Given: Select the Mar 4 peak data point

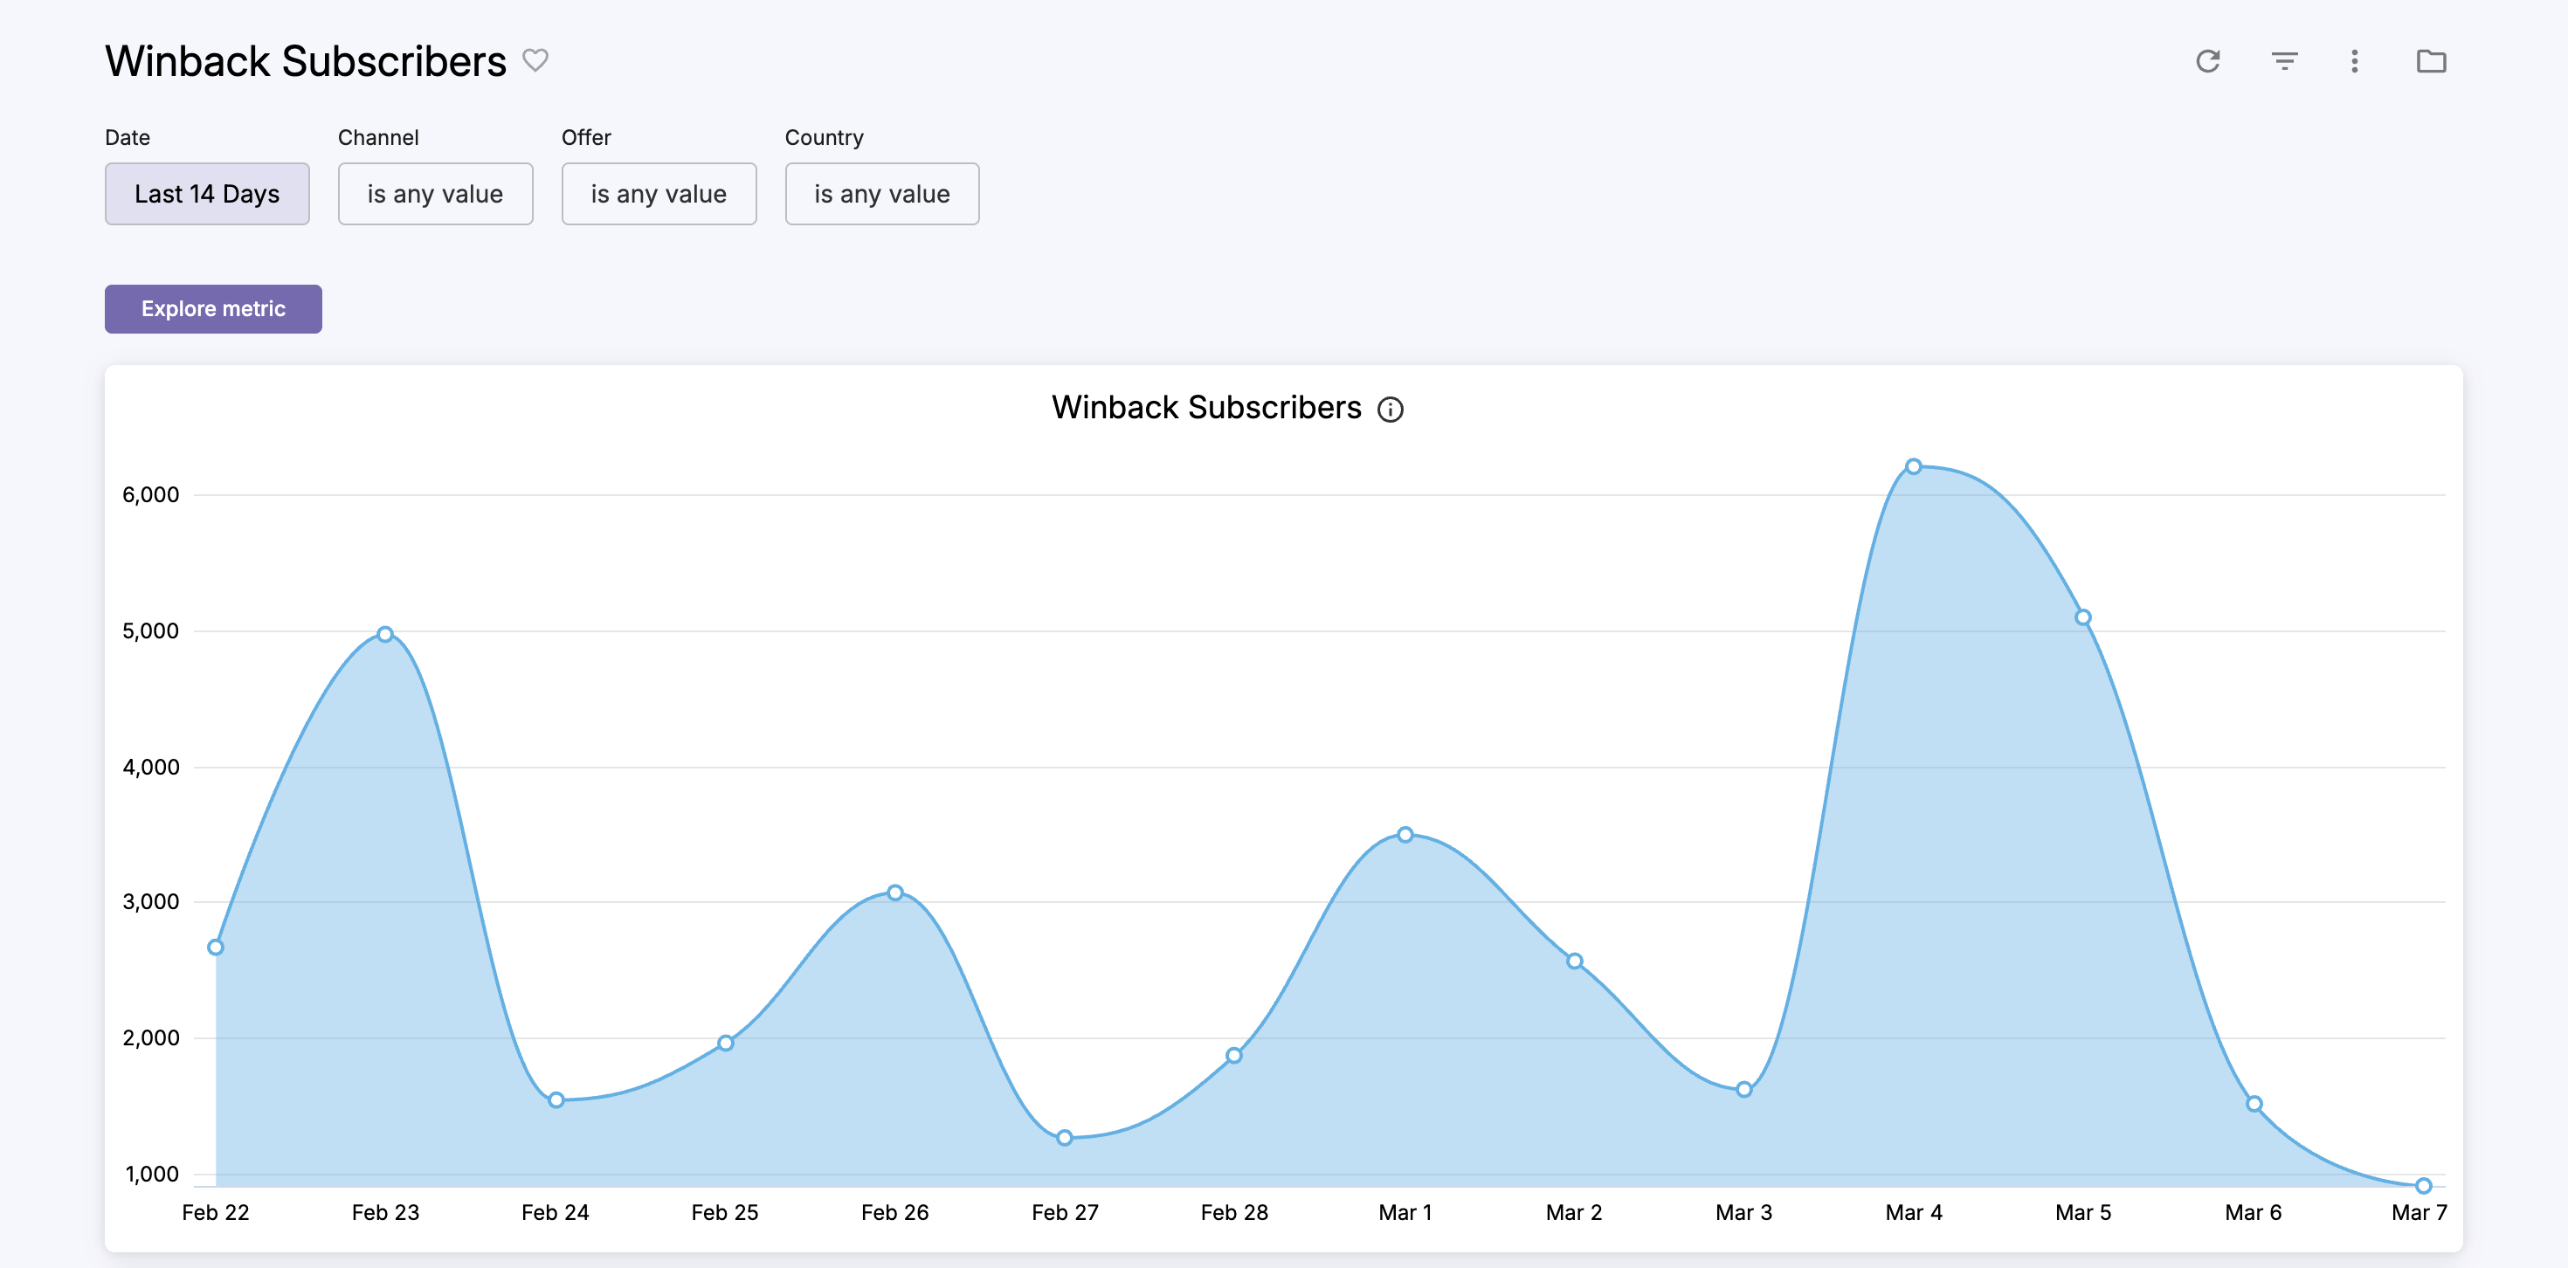Looking at the screenshot, I should click(1913, 466).
